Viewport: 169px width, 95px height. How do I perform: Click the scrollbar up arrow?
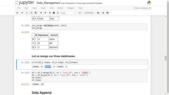coord(166,16)
